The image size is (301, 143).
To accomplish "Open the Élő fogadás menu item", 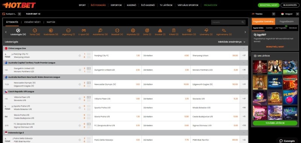I will pyautogui.click(x=98, y=5).
